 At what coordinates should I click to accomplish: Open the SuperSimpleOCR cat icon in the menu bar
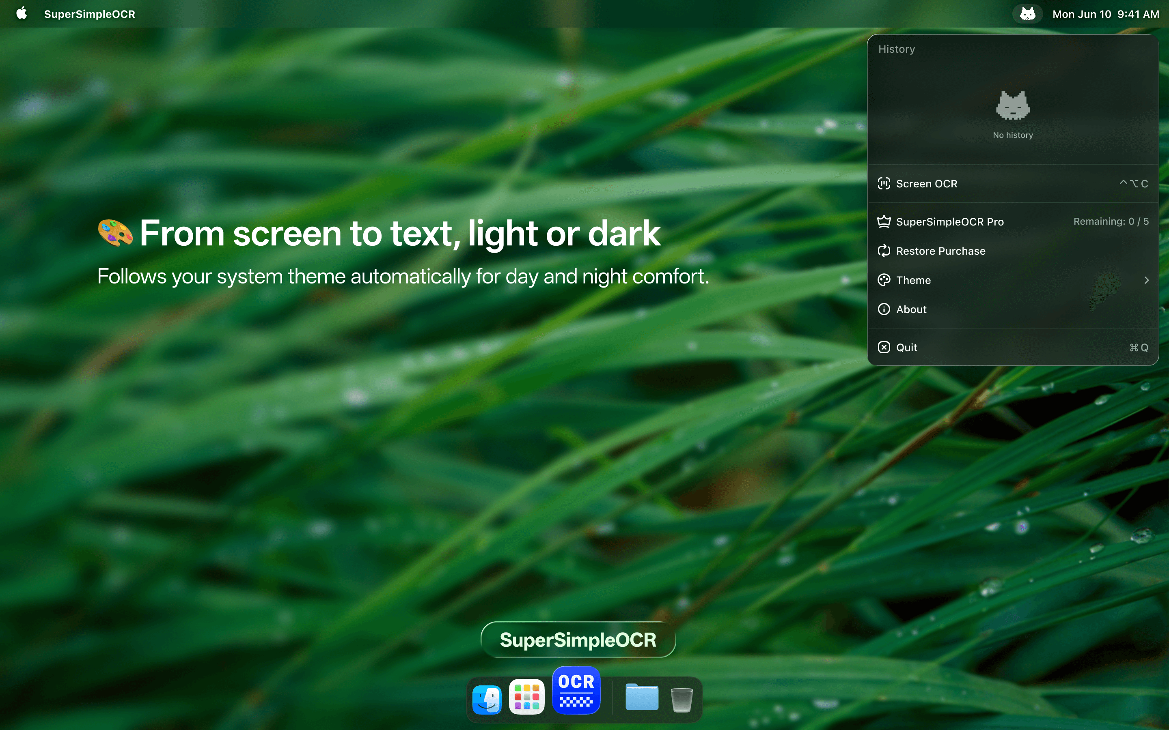tap(1027, 14)
